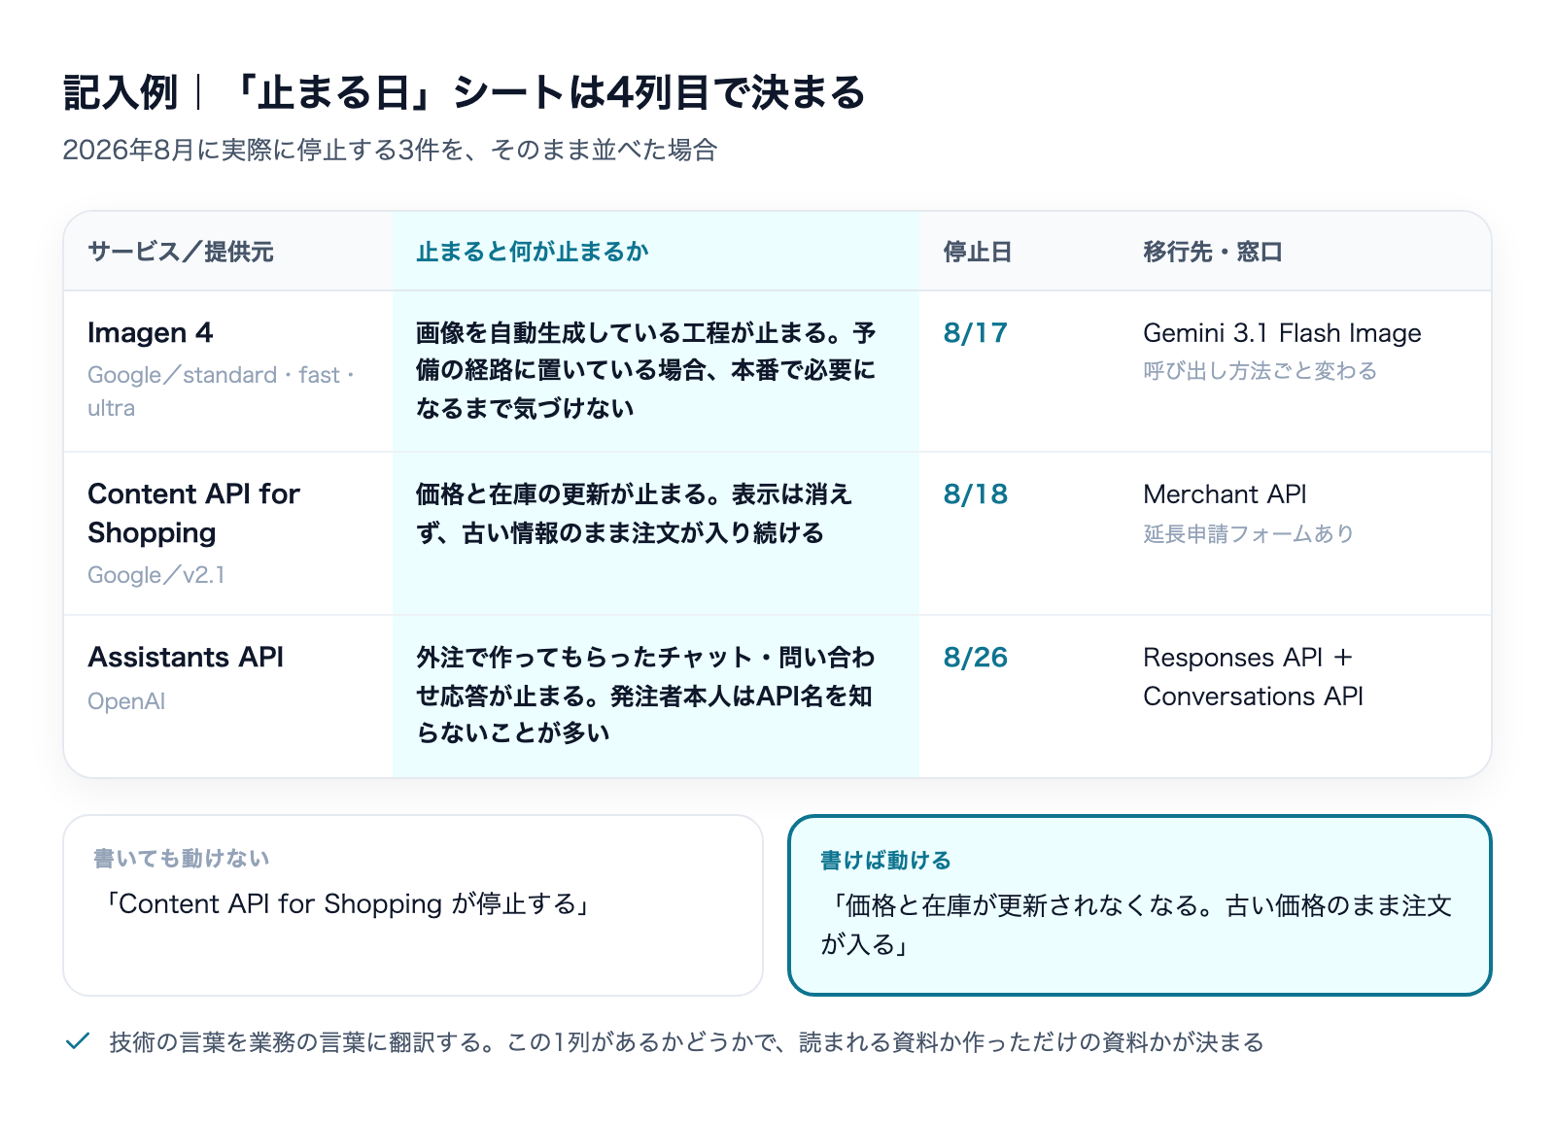Click the description 画像を自動生成している工程が止まる
This screenshot has height=1121, width=1555.
646,370
